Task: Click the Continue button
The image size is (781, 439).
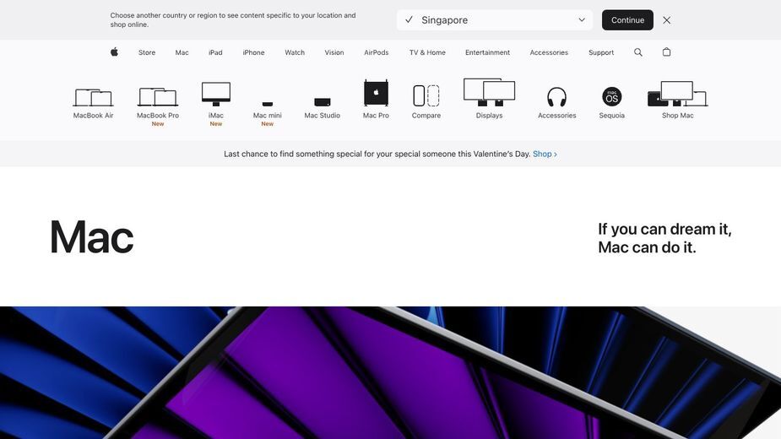Action: (627, 20)
